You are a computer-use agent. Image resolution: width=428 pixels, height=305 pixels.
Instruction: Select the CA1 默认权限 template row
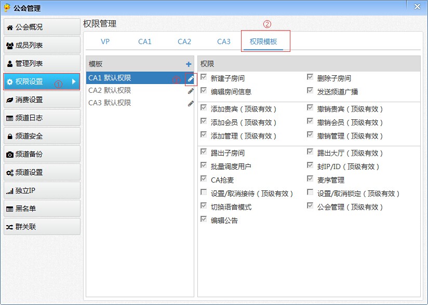click(x=140, y=78)
